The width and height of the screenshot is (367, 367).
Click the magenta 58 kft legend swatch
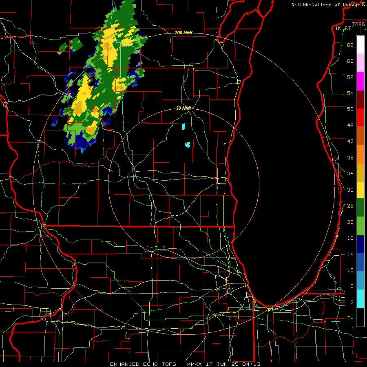coord(360,81)
